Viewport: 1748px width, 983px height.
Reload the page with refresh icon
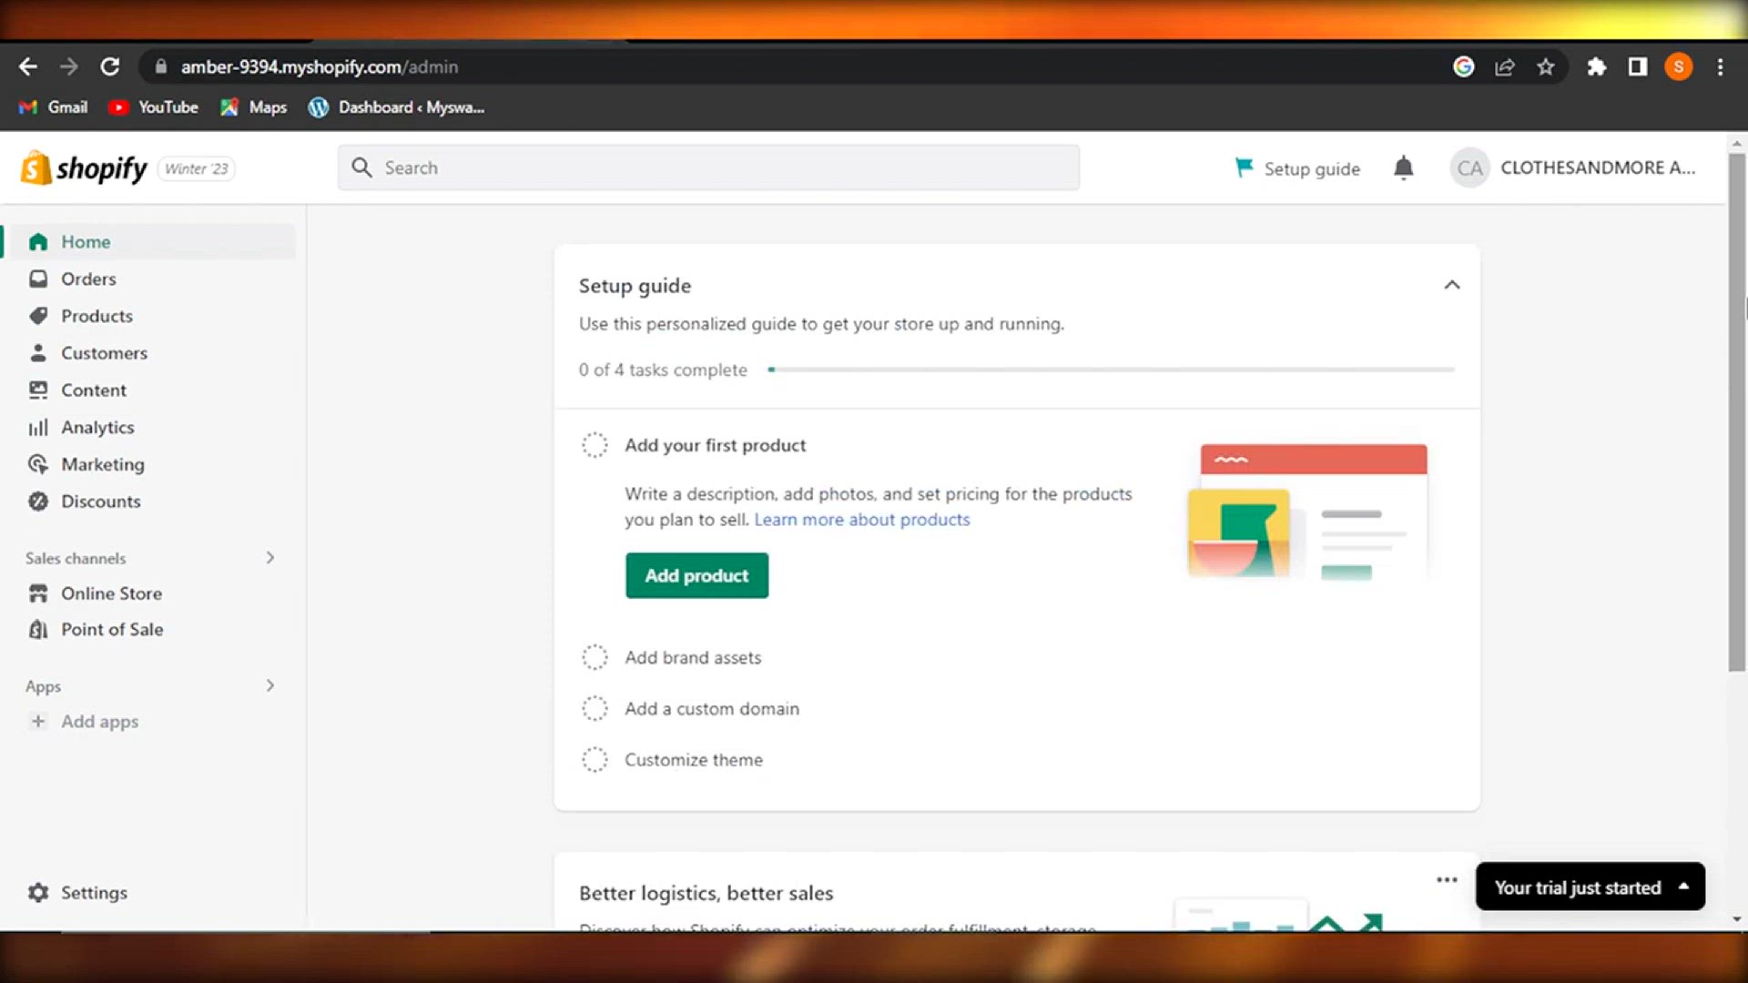(x=110, y=66)
